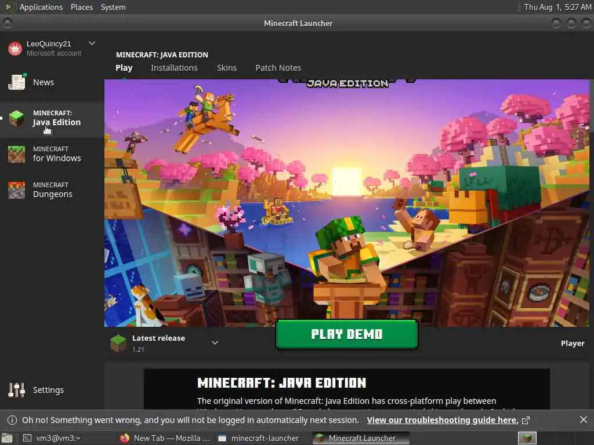This screenshot has width=594, height=445.
Task: Click the terminal icon in the taskbar
Action: click(27, 438)
